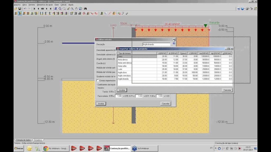Click Aceitar in Importar valores dialog
Image resolution: width=271 pixels, height=152 pixels.
(122, 90)
